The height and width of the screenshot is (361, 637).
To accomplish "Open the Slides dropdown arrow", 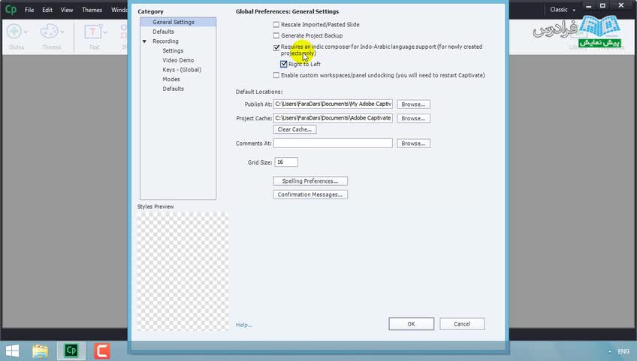I will 26,32.
